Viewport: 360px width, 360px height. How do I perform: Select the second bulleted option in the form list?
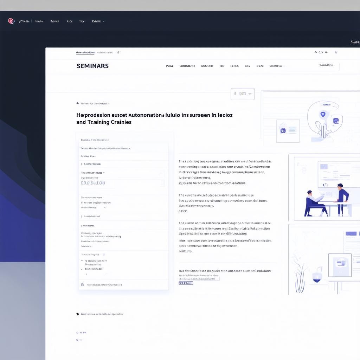pyautogui.click(x=82, y=269)
